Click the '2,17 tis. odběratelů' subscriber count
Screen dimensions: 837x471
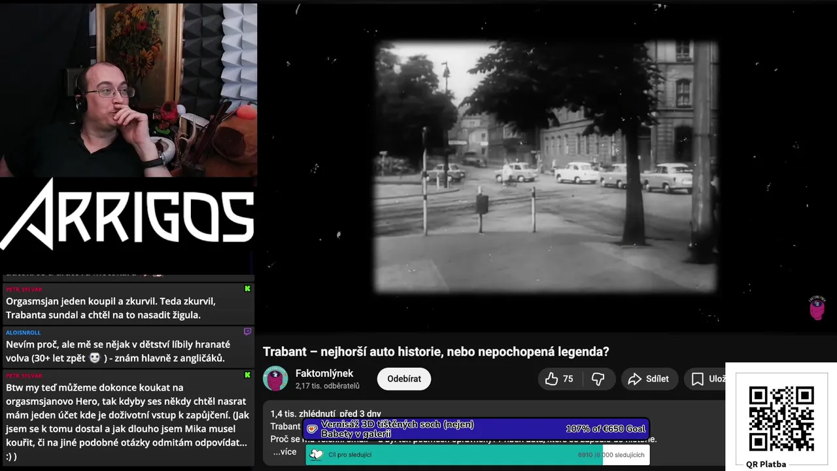[328, 386]
